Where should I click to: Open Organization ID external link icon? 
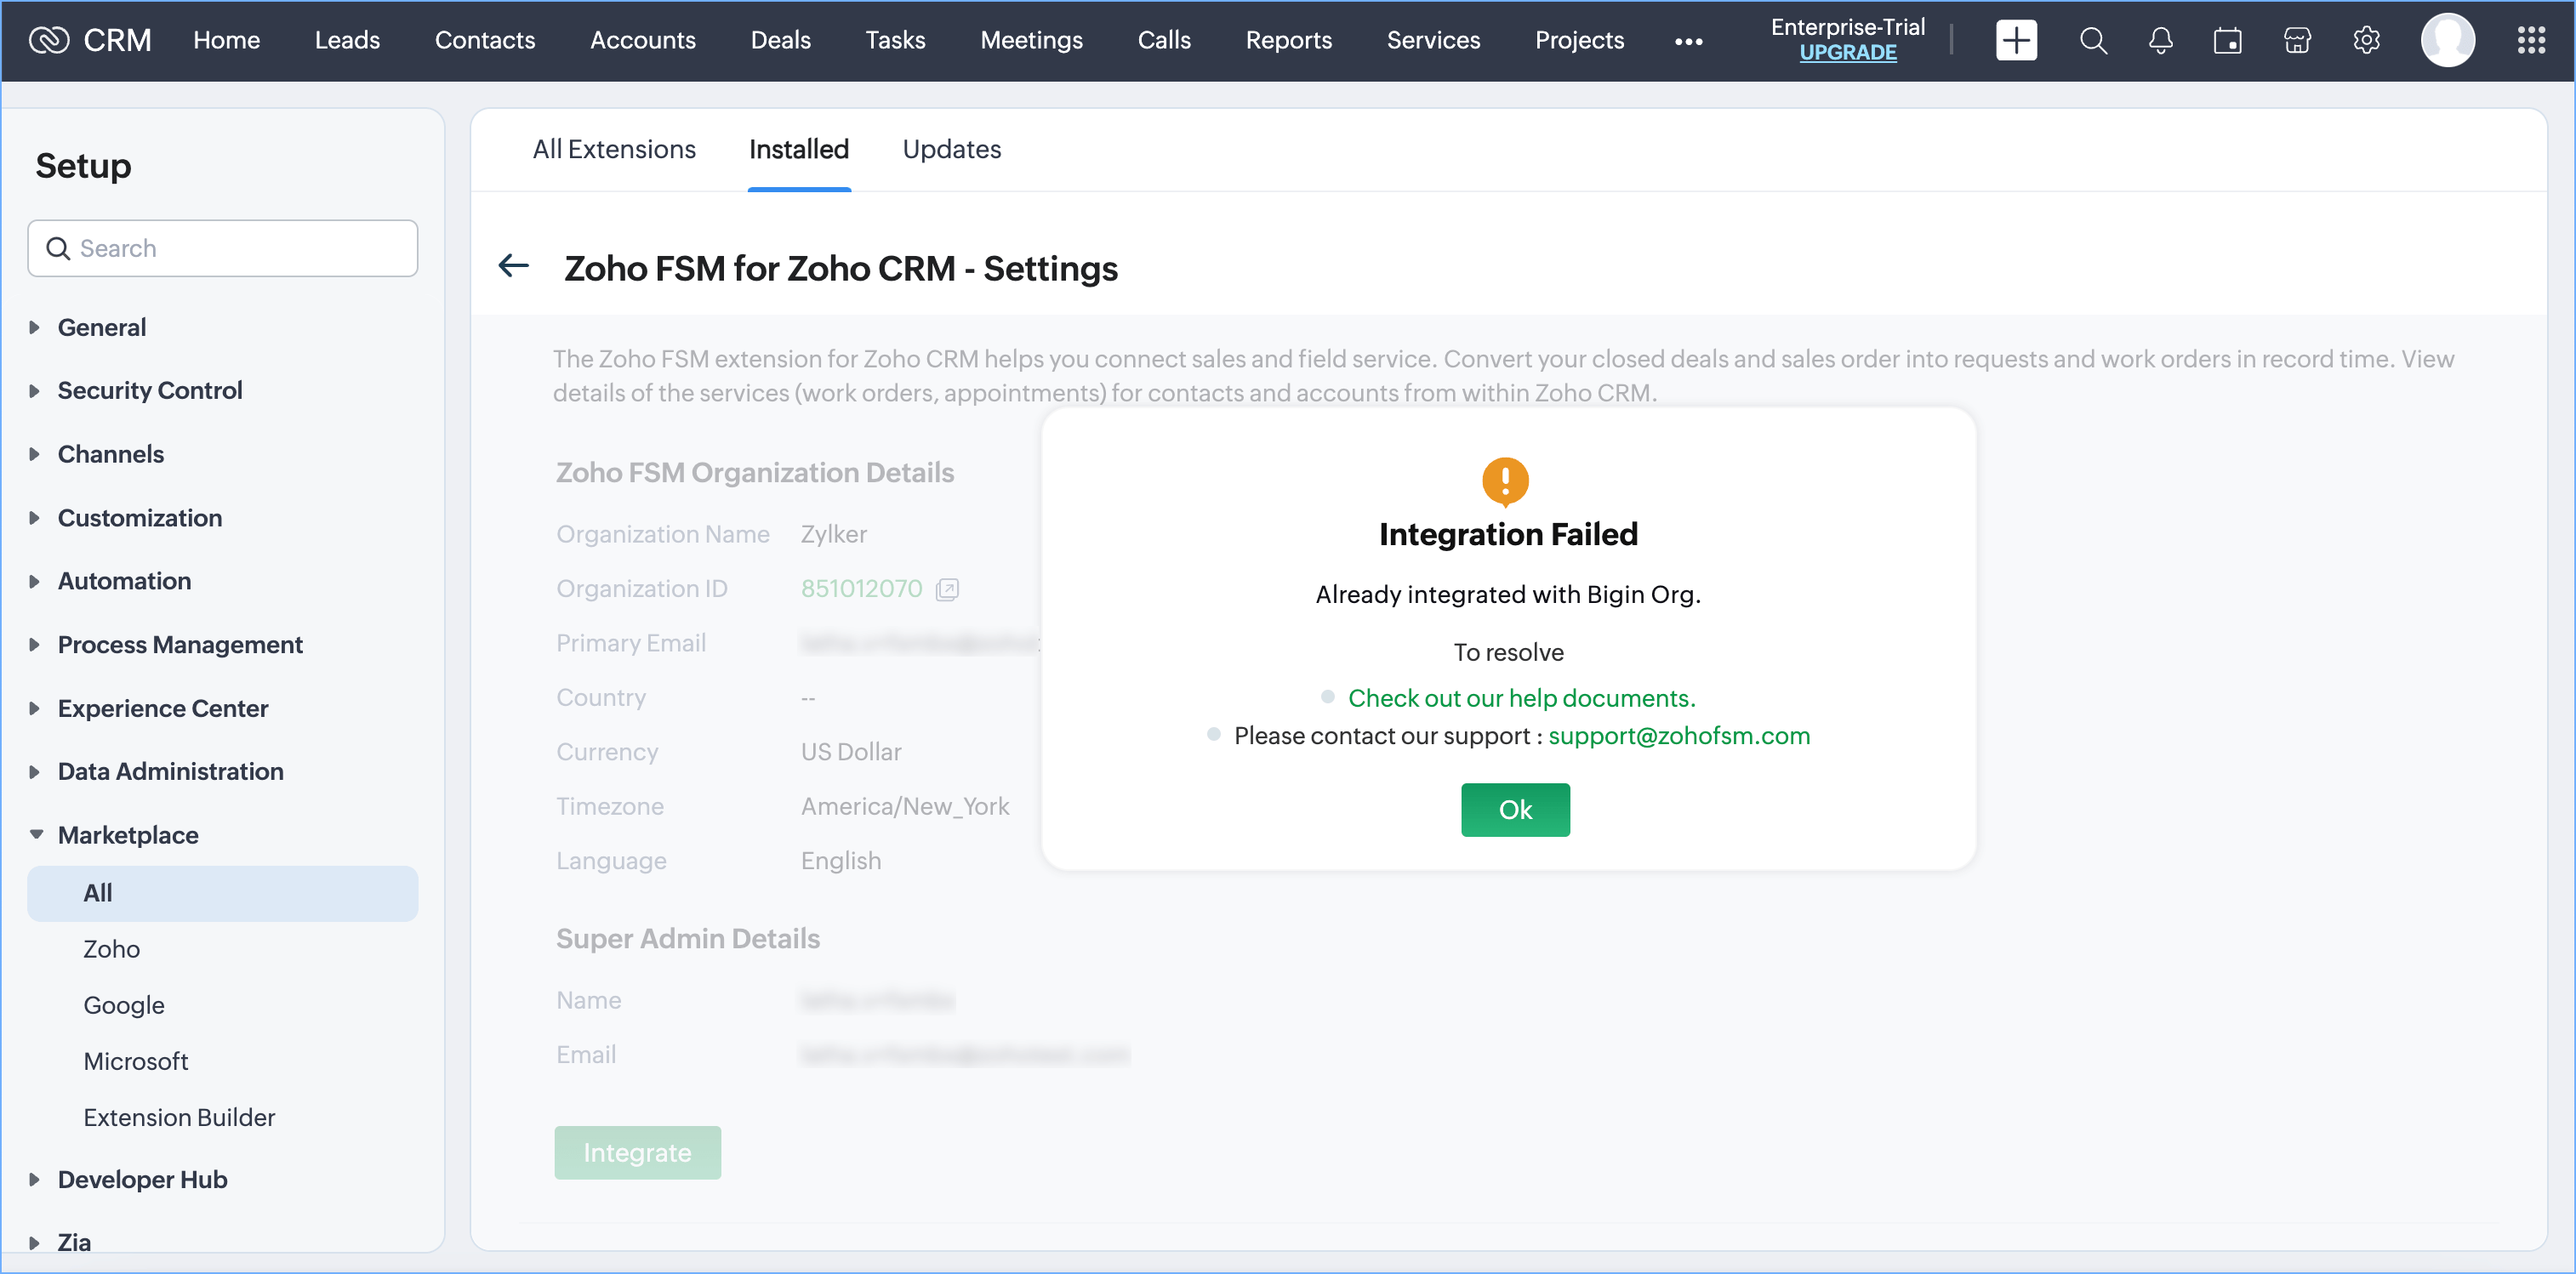pyautogui.click(x=946, y=589)
